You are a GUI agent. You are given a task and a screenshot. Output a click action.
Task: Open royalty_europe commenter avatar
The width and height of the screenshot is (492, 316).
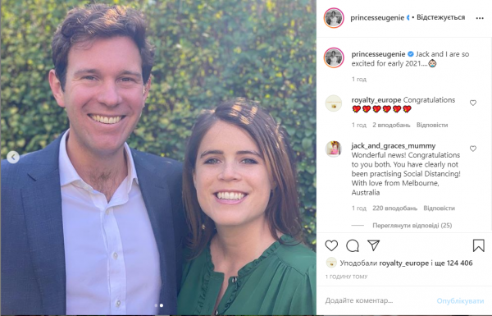tap(334, 103)
